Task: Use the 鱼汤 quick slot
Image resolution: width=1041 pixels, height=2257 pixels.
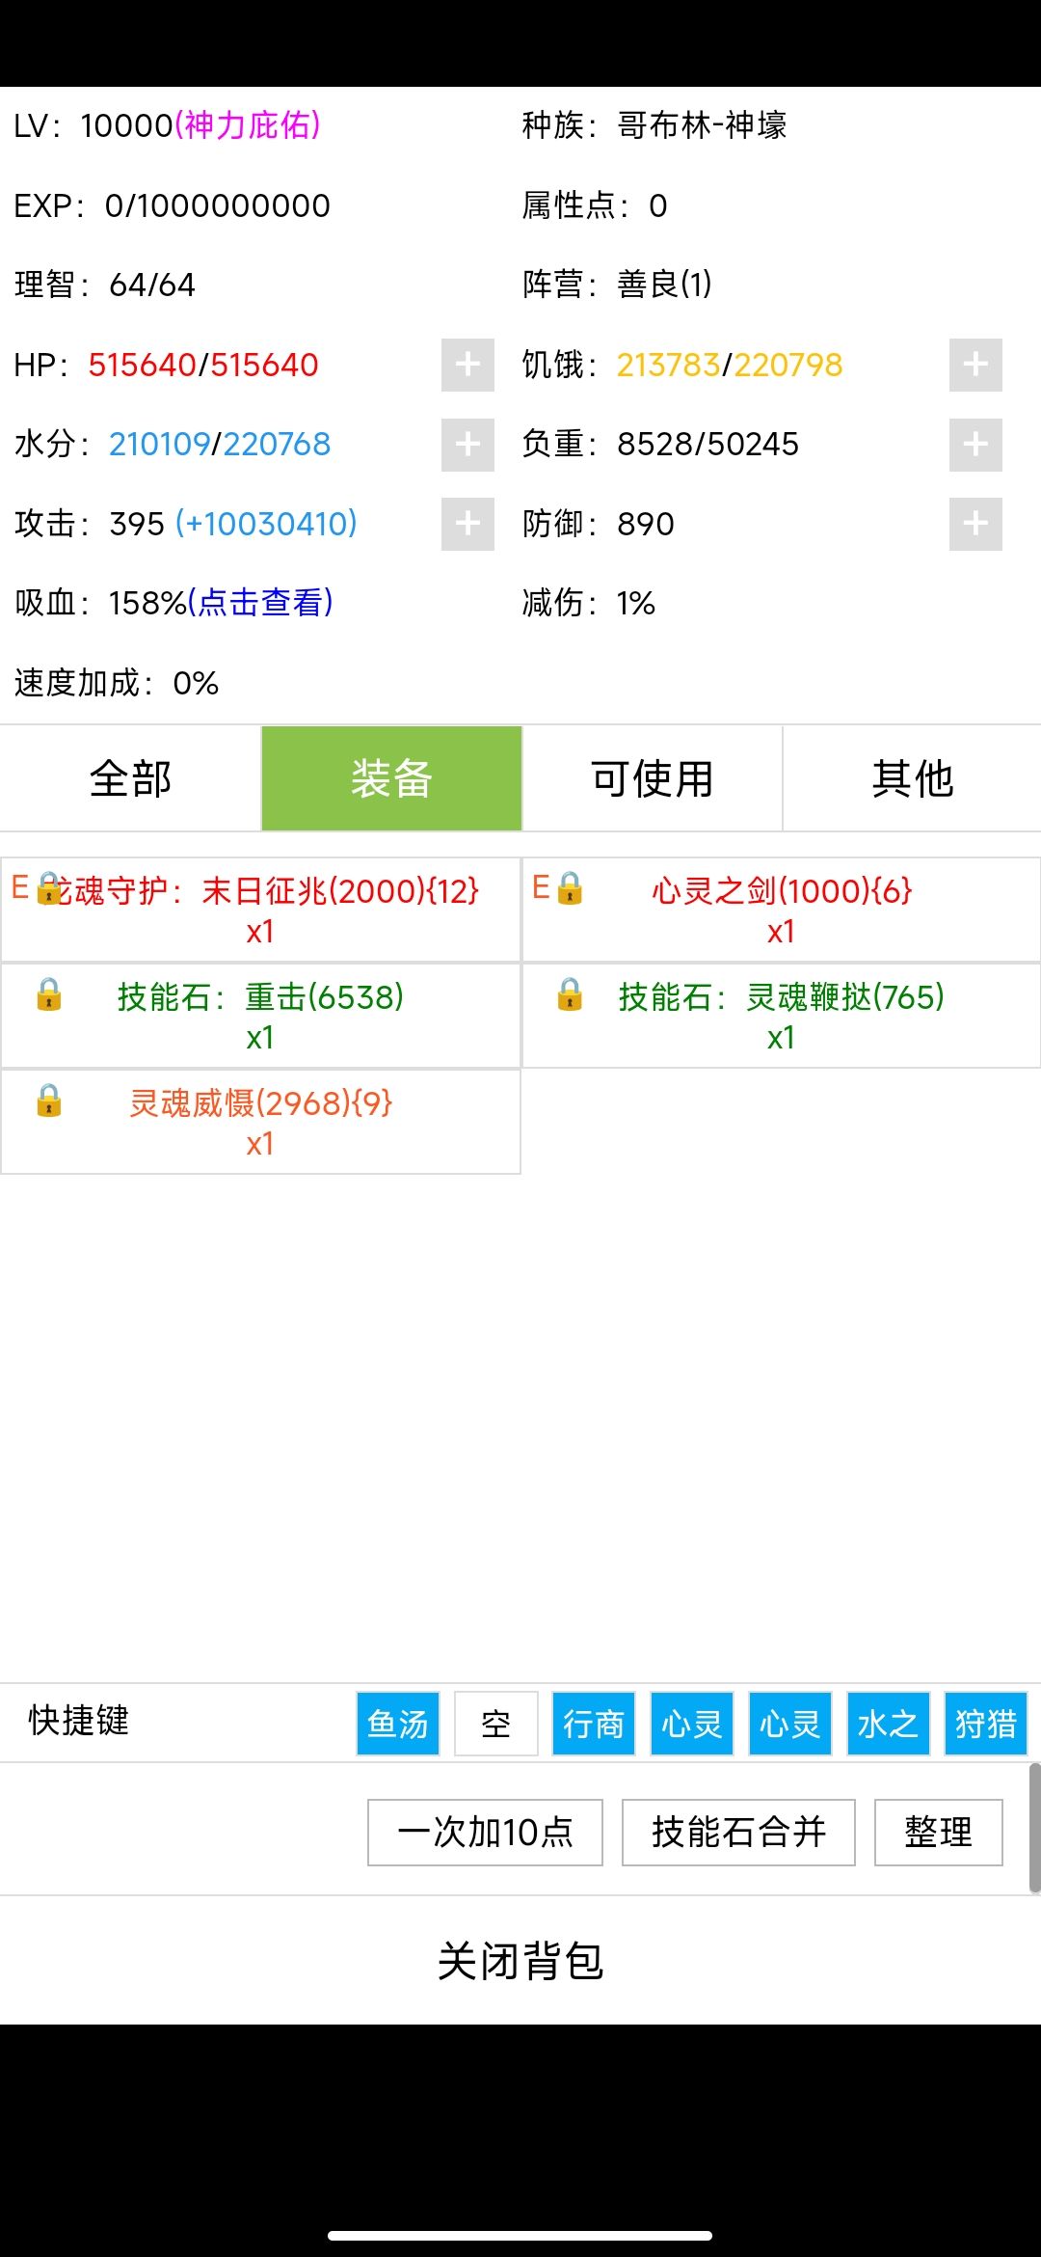Action: [x=398, y=1724]
